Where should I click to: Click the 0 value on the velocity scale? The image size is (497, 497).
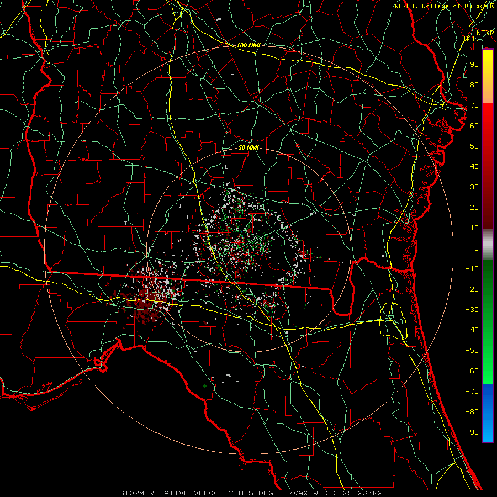(477, 248)
